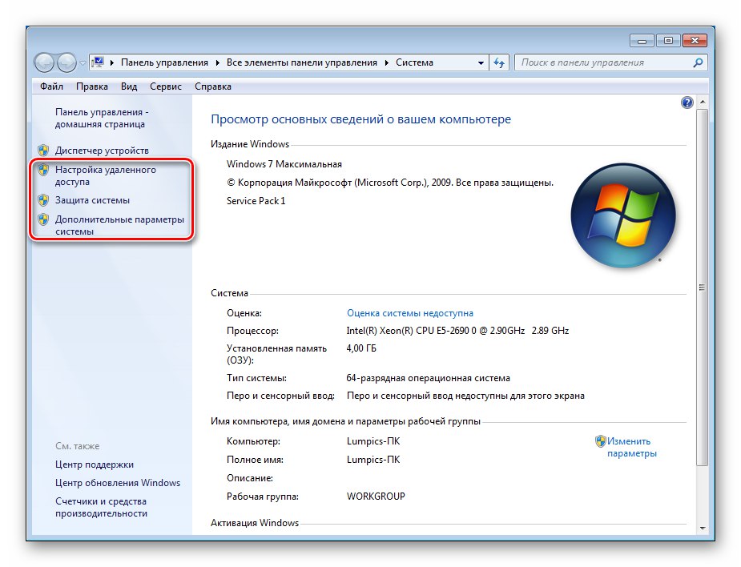Click the Refresh button in address bar
Screen dimensions: 741x567
click(x=499, y=62)
